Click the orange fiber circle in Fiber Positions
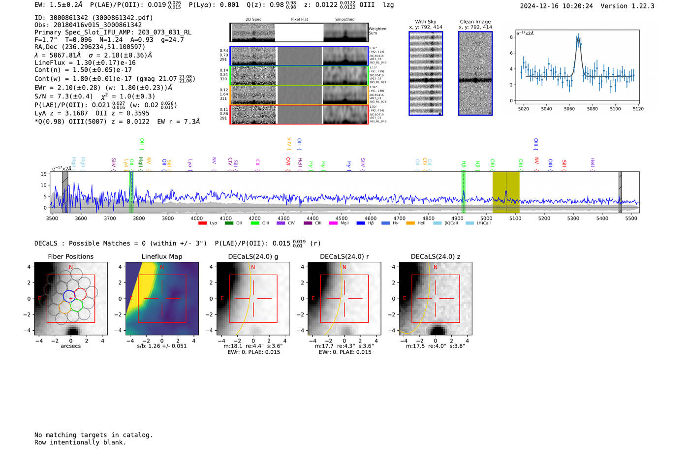Viewport: 689px width, 469px height. 64,307
